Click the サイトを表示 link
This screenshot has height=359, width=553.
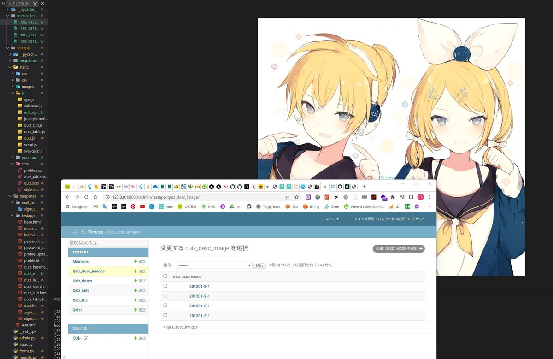tap(364, 219)
